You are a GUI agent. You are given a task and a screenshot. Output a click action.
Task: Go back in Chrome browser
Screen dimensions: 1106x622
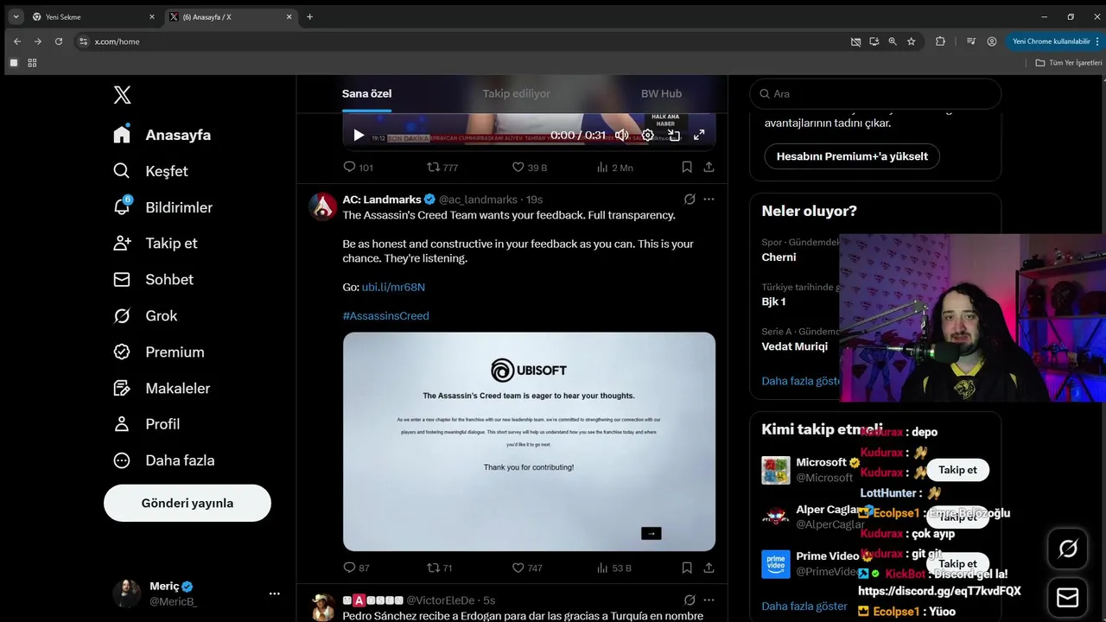[x=17, y=41]
